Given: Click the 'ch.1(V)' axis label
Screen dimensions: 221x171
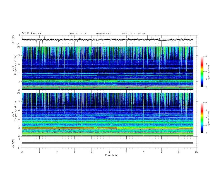Looking at the screenshot, I should 13,40.
